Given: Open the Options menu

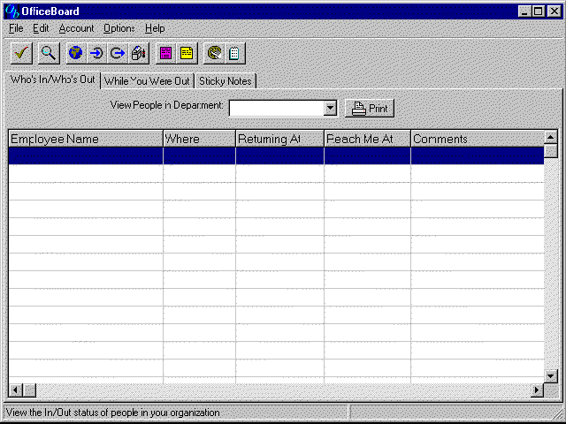Looking at the screenshot, I should tap(119, 28).
